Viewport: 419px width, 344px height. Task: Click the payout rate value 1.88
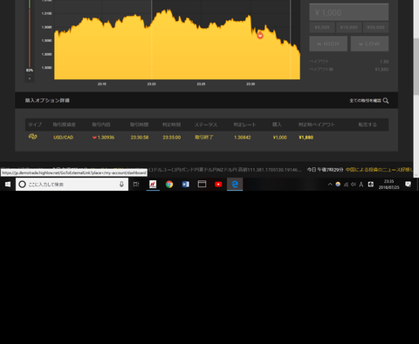[384, 62]
